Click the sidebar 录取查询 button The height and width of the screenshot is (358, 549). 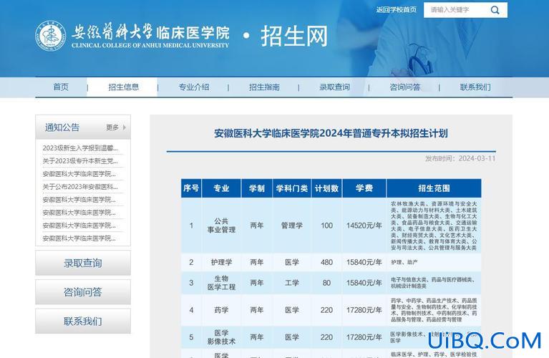click(83, 263)
